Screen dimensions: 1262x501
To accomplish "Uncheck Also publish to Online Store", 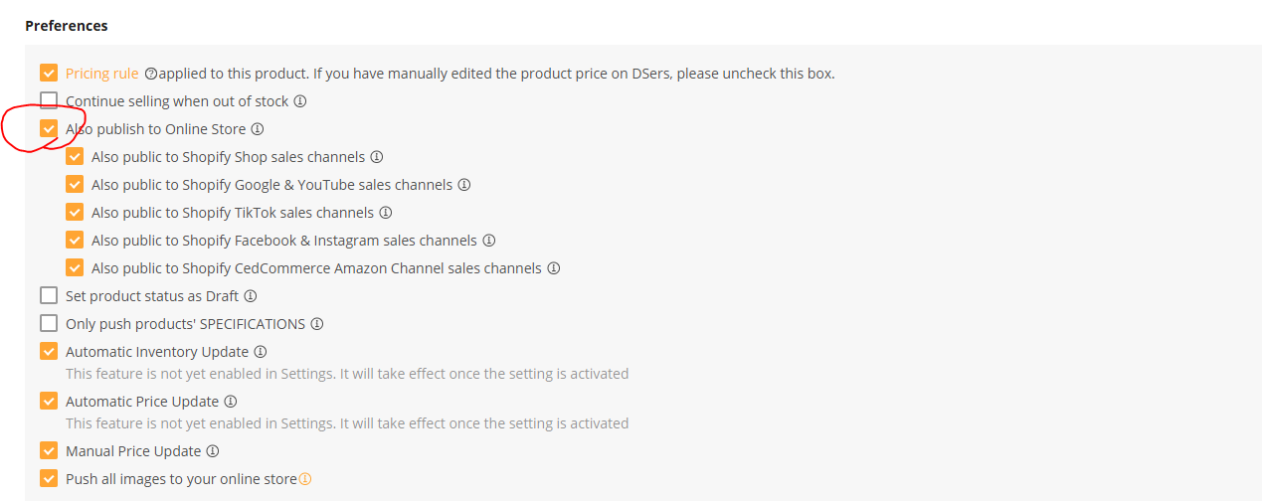I will point(49,128).
